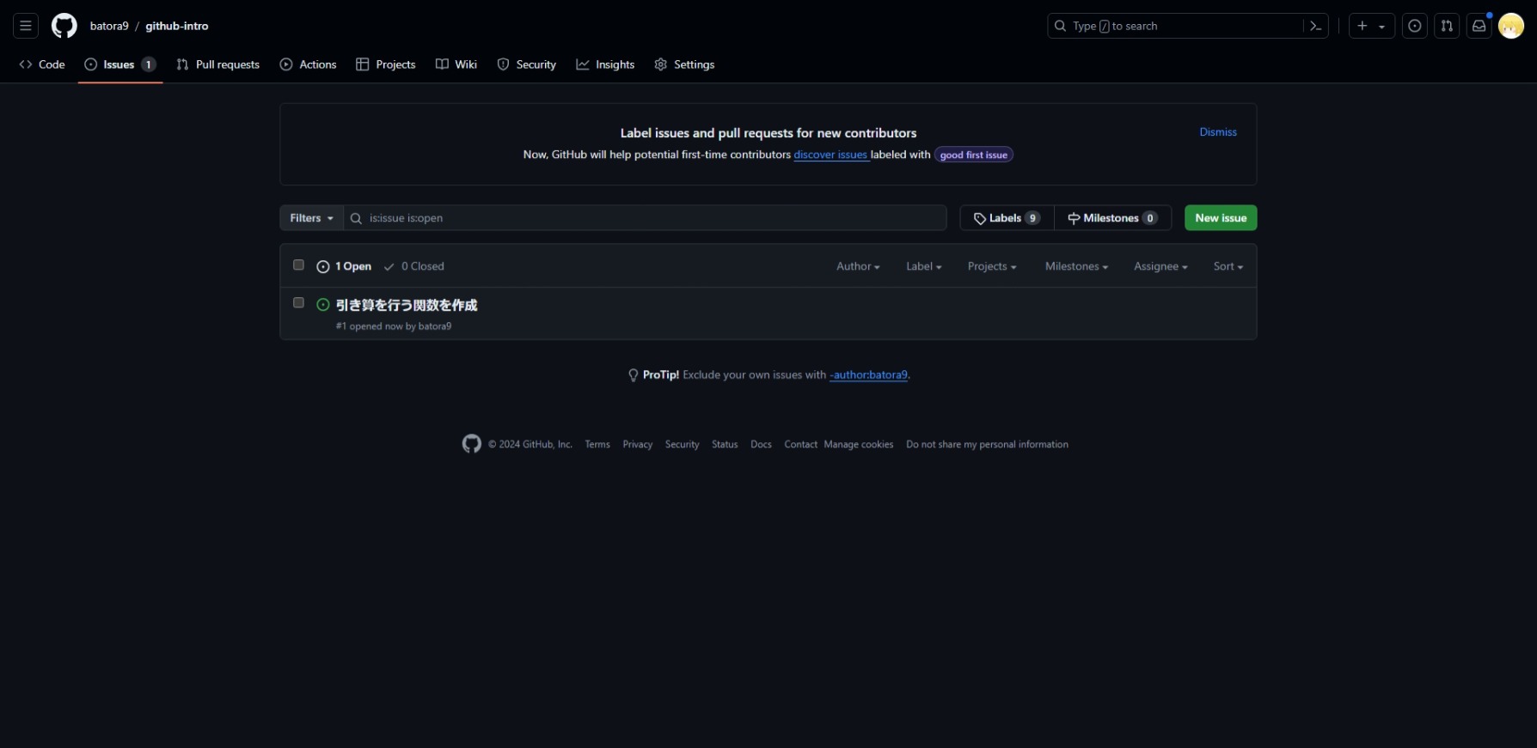Open the command palette icon

1315,26
